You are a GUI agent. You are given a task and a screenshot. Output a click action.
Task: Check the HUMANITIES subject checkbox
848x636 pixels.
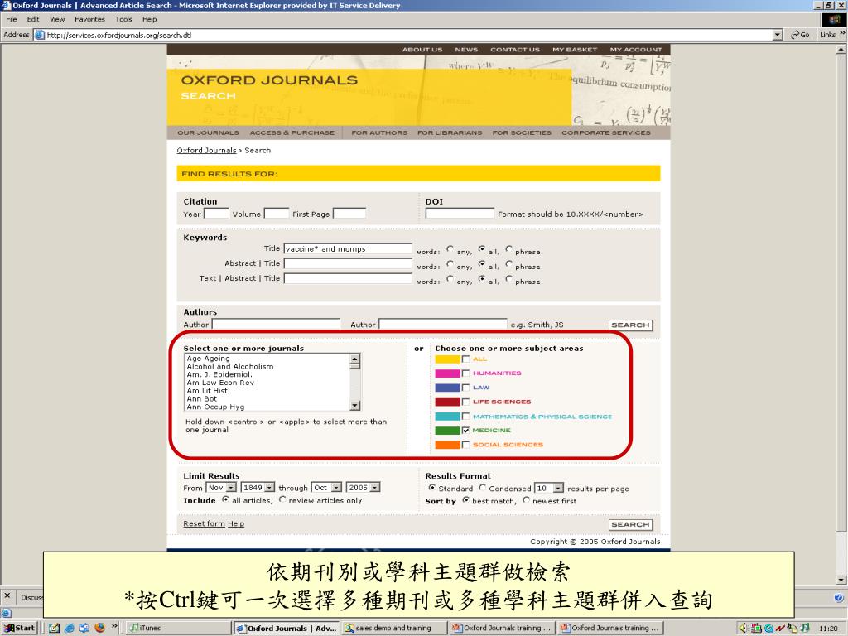[x=465, y=373]
